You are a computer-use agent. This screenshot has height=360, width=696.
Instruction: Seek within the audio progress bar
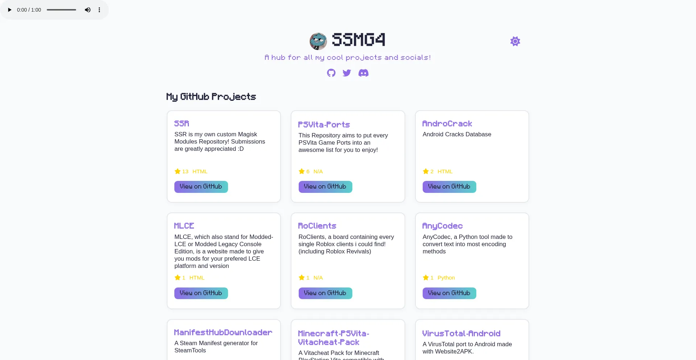coord(61,10)
